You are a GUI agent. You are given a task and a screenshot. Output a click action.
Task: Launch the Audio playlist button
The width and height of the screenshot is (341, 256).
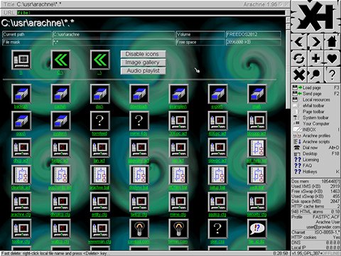click(143, 70)
